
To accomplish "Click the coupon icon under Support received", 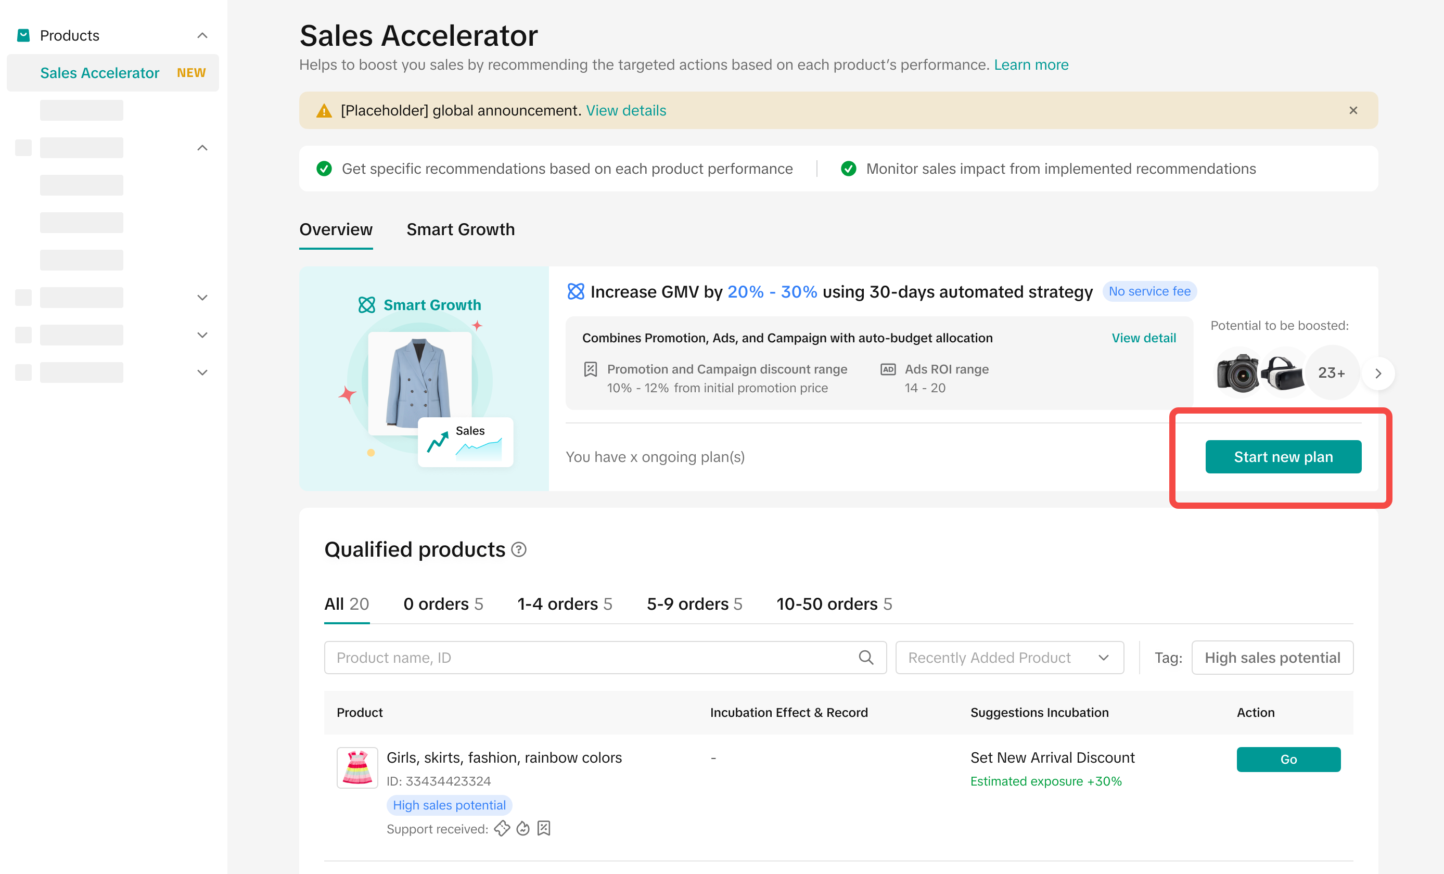I will tap(502, 828).
